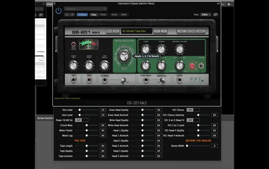This screenshot has height=169, width=269.
Task: Toggle autoplay checkbox in left window
Action: pos(36,52)
